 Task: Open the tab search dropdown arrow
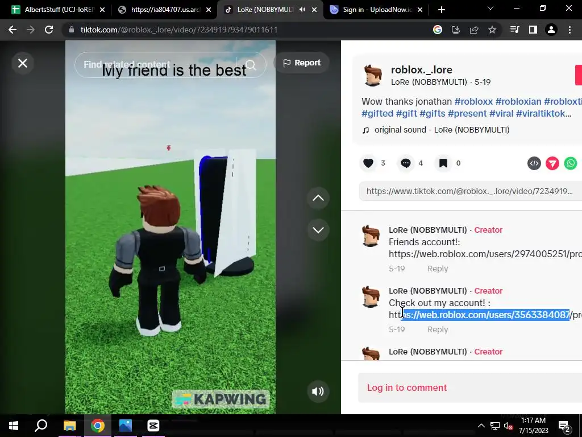click(490, 8)
